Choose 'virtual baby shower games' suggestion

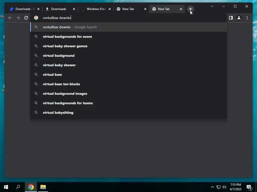coord(129,46)
